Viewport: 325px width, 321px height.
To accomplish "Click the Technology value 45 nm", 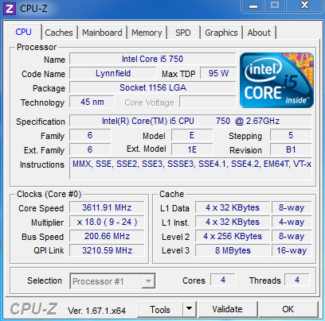I will [x=92, y=102].
